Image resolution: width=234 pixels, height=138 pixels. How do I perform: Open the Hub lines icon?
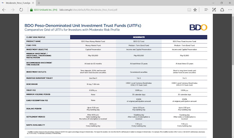[x=206, y=10]
